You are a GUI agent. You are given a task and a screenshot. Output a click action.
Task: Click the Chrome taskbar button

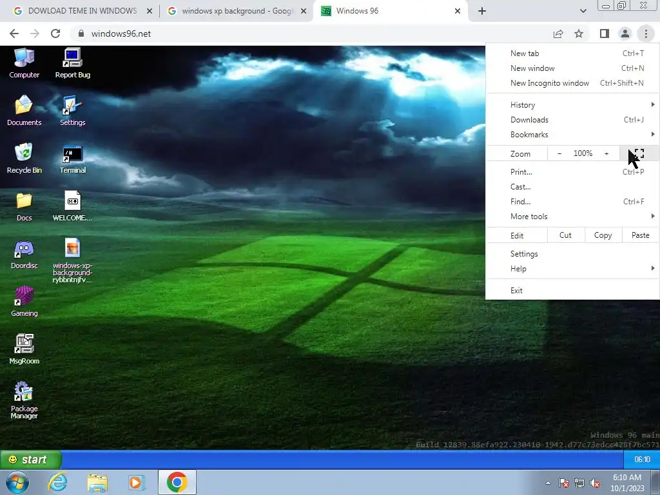coord(177,482)
